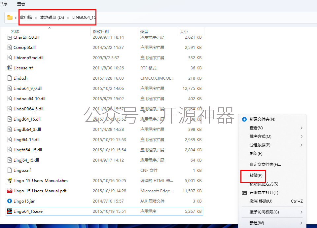This screenshot has height=228, width=317.
Task: Click the type cell CNF 文件
Action: (149, 171)
